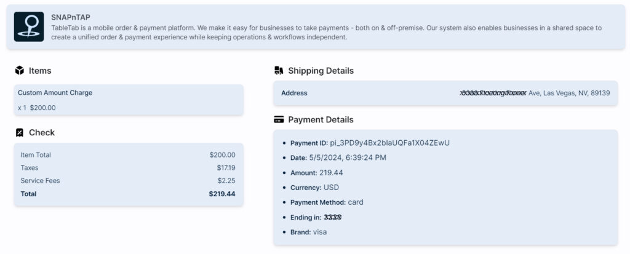This screenshot has height=254, width=630.
Task: Click the Las Vegas shipping address
Action: point(534,93)
